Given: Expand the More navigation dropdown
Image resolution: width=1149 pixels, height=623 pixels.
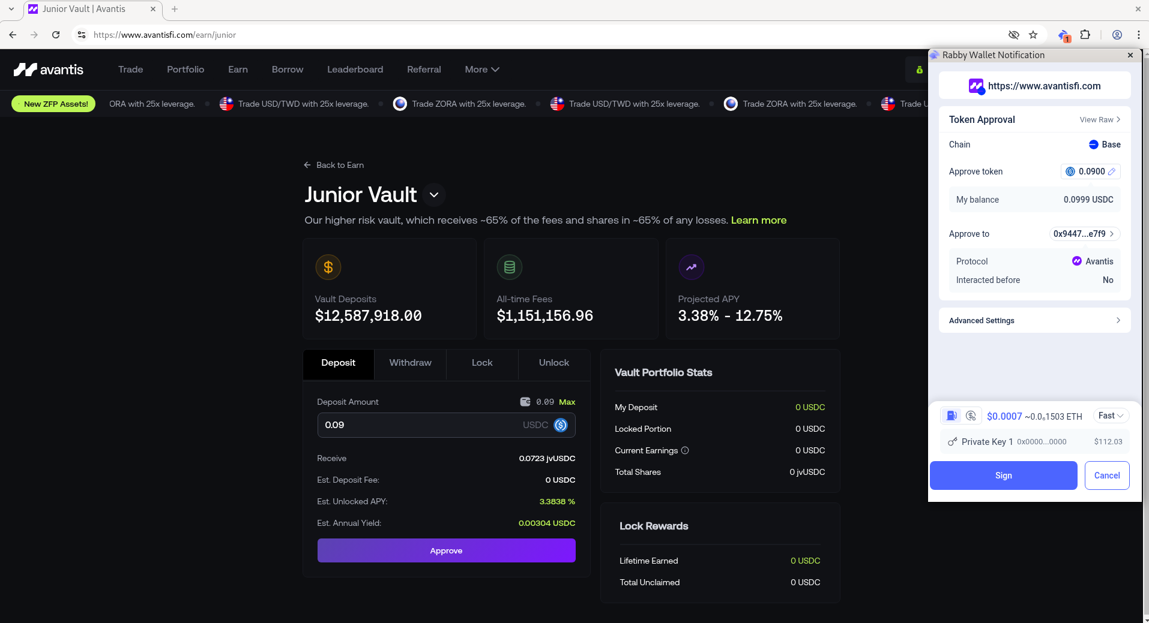Looking at the screenshot, I should click(x=482, y=70).
